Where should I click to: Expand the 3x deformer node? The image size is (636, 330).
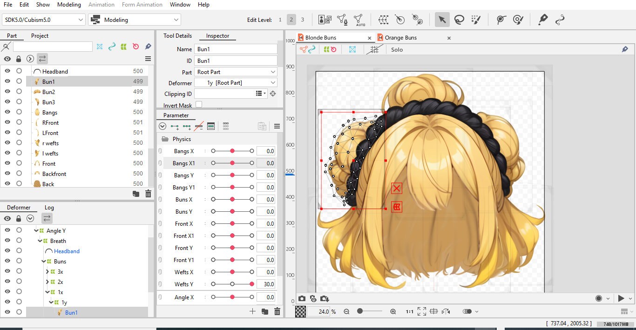coord(47,271)
